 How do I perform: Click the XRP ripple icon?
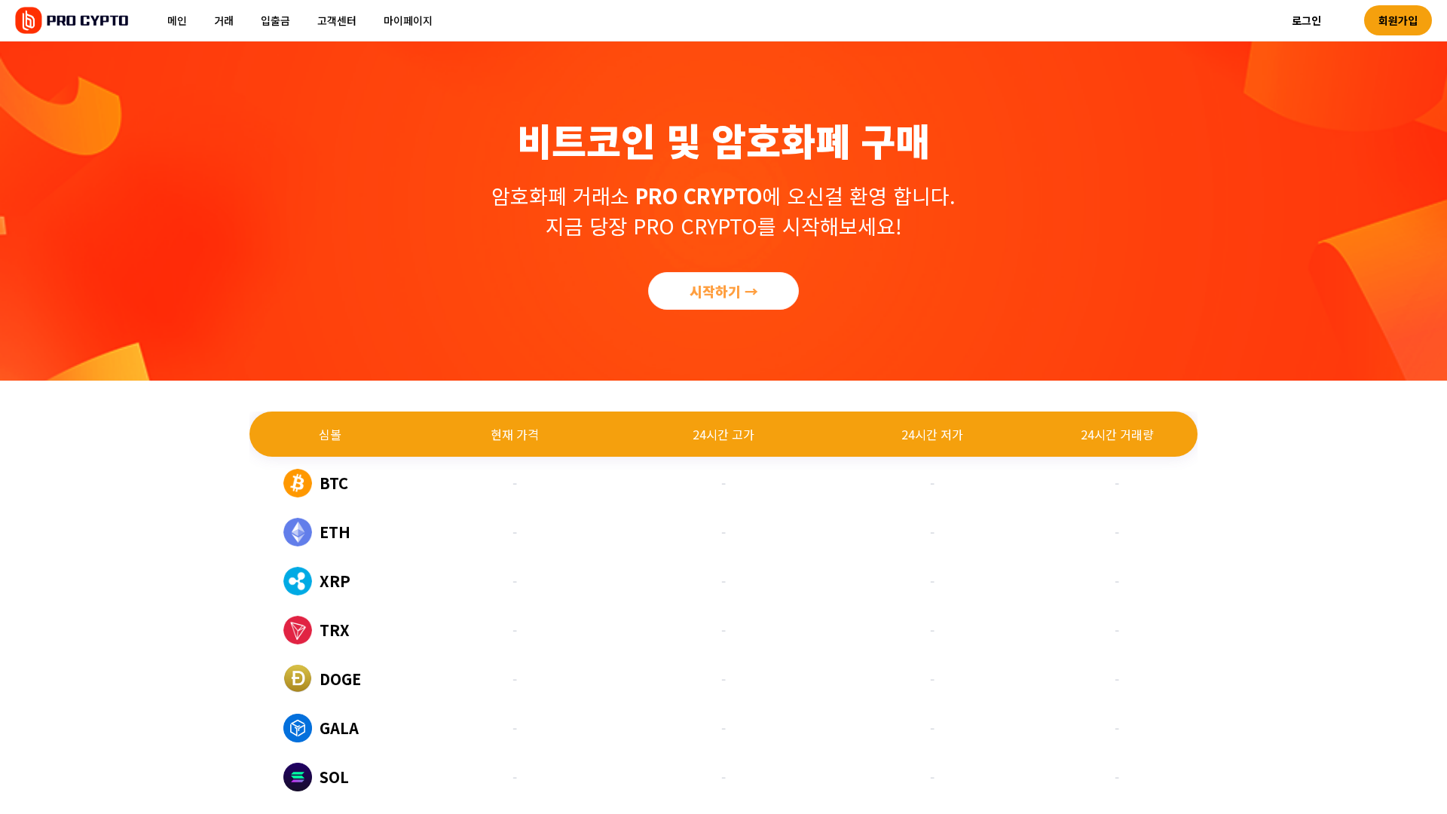click(297, 581)
